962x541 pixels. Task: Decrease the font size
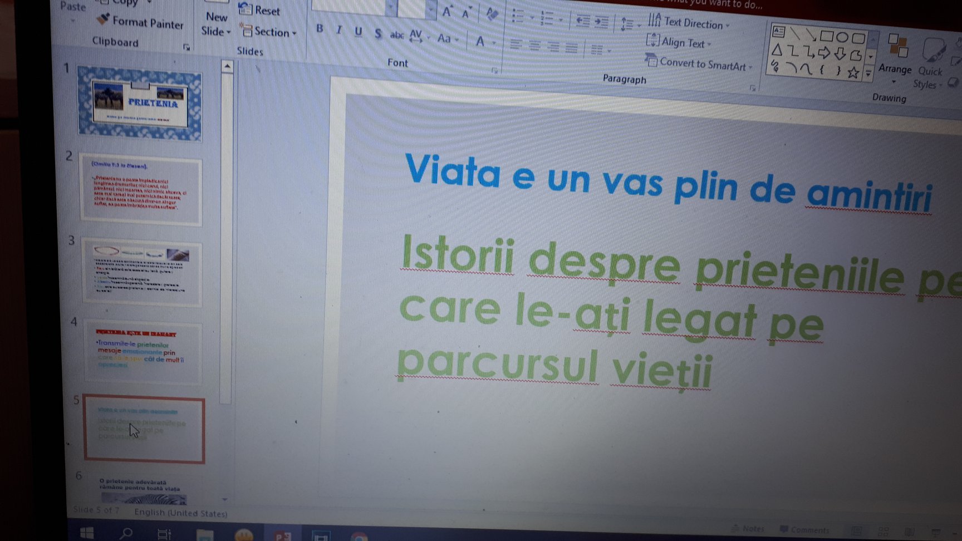[x=467, y=13]
